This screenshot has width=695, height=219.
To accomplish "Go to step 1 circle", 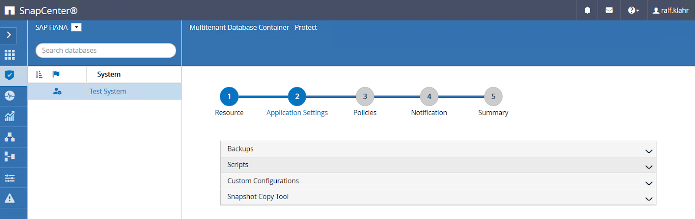I will point(229,97).
